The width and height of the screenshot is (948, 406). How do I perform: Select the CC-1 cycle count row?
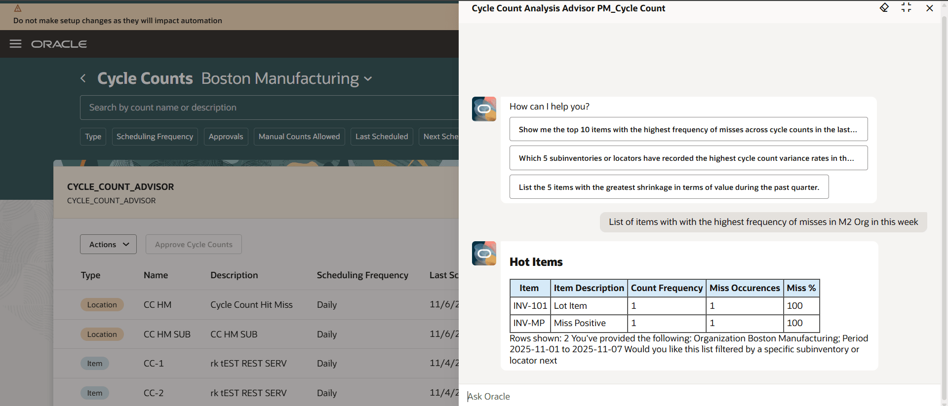(x=256, y=364)
